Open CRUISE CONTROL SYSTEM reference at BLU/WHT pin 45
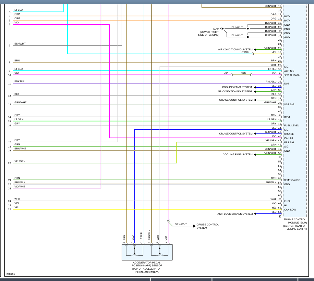This screenshot has height=281, width=314. click(236, 134)
